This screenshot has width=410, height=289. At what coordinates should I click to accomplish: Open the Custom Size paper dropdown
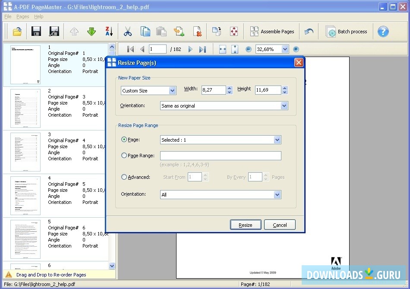click(x=173, y=90)
